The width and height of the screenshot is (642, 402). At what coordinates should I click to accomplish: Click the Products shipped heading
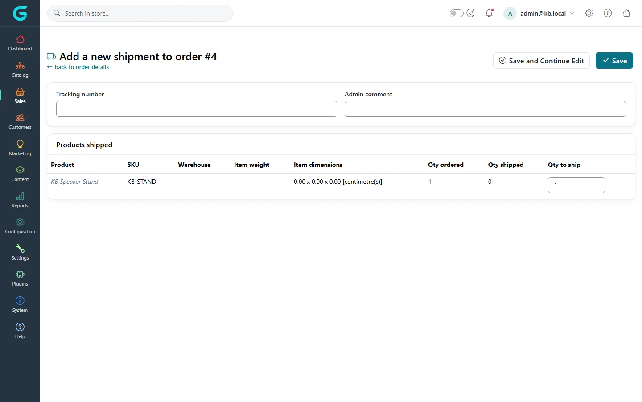pos(84,145)
